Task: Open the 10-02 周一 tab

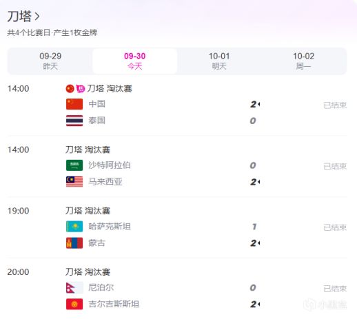Action: 303,61
